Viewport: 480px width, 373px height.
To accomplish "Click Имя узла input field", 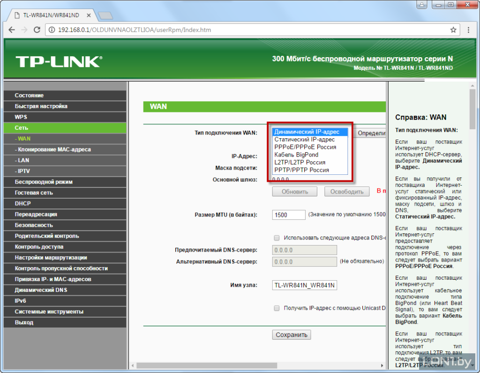I will pyautogui.click(x=305, y=285).
